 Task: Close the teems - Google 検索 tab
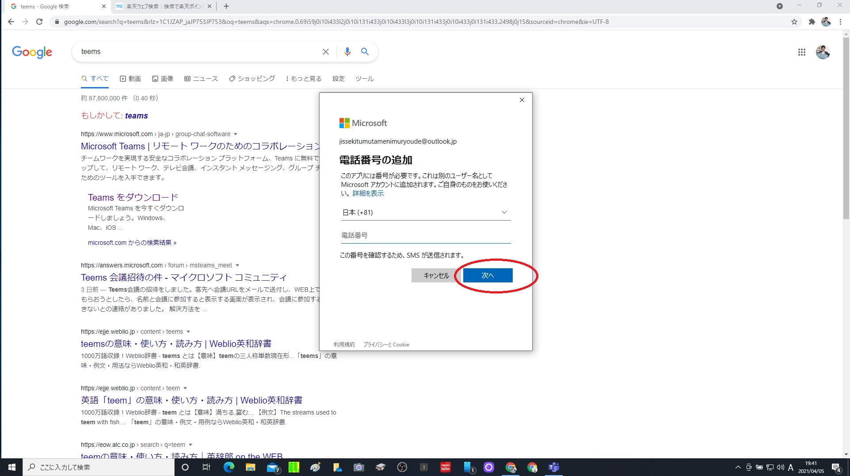(x=104, y=6)
